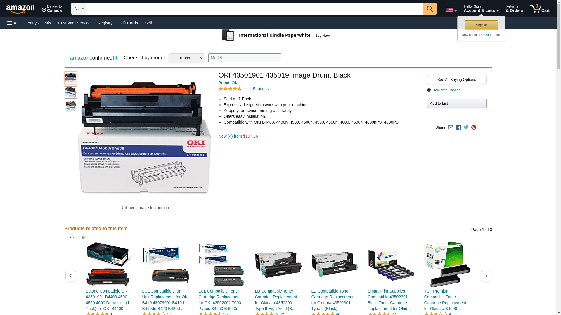
Task: Expand the star ratings popover arrow
Action: point(245,89)
